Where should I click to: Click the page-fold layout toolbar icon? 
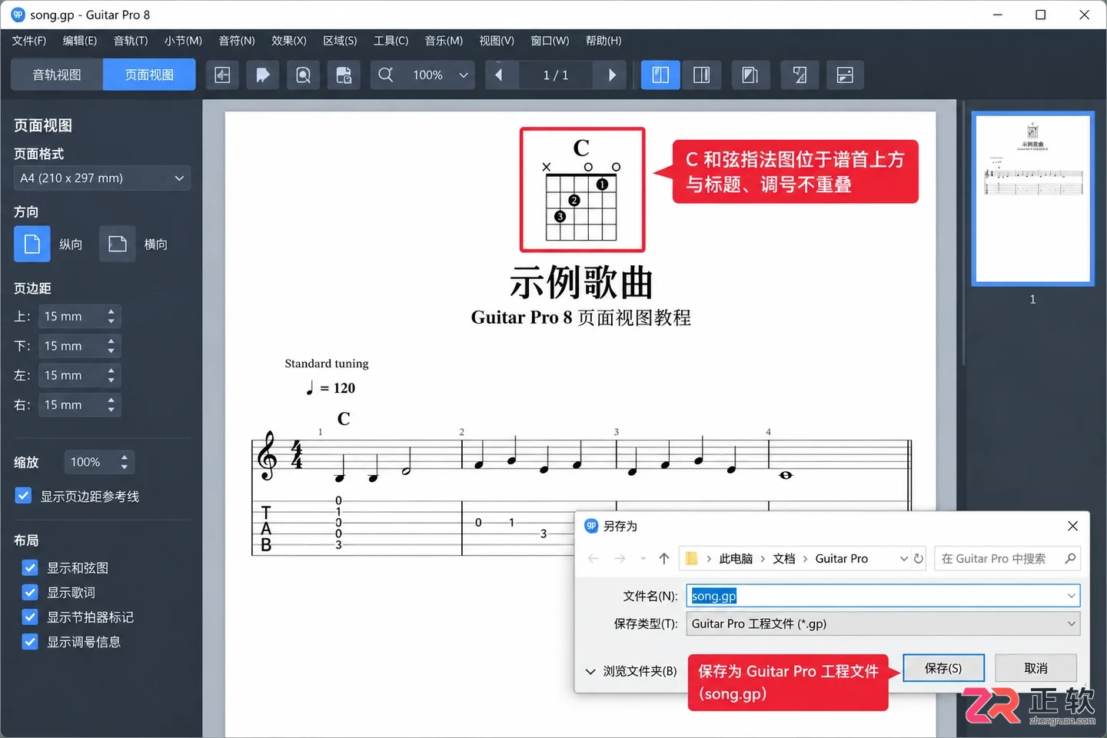[x=750, y=75]
